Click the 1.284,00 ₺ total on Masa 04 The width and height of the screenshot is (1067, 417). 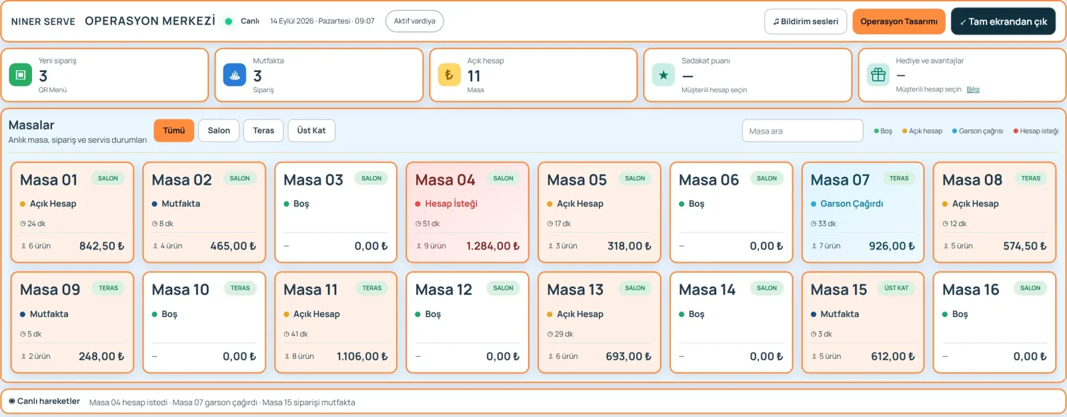(x=493, y=246)
